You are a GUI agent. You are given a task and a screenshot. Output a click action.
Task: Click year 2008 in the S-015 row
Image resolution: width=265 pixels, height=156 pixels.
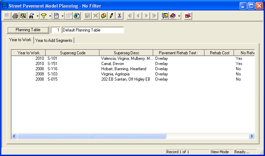coord(40,79)
